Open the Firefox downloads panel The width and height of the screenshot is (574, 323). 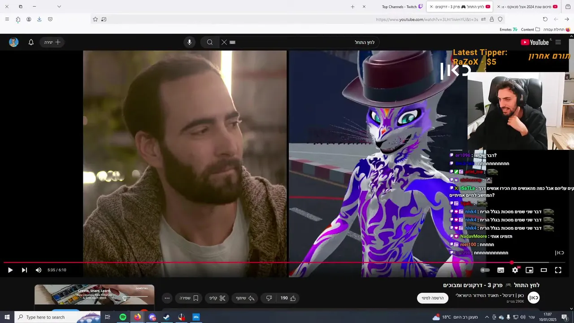coord(39,19)
